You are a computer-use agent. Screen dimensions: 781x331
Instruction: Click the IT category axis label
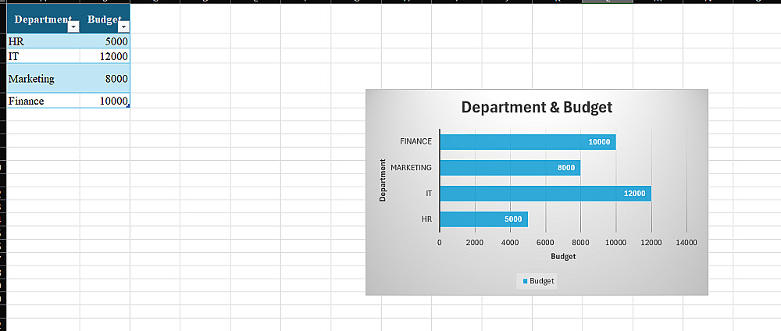428,194
